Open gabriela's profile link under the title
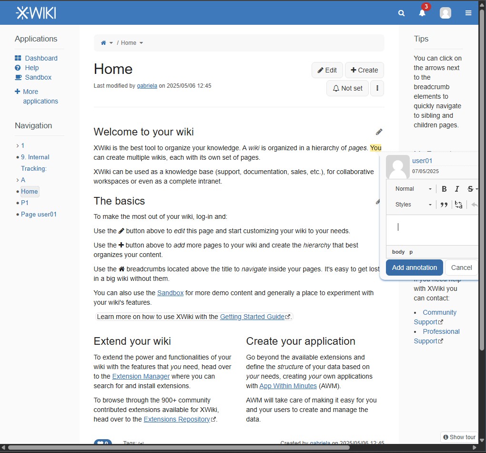Viewport: 486px width, 453px height. click(x=147, y=86)
